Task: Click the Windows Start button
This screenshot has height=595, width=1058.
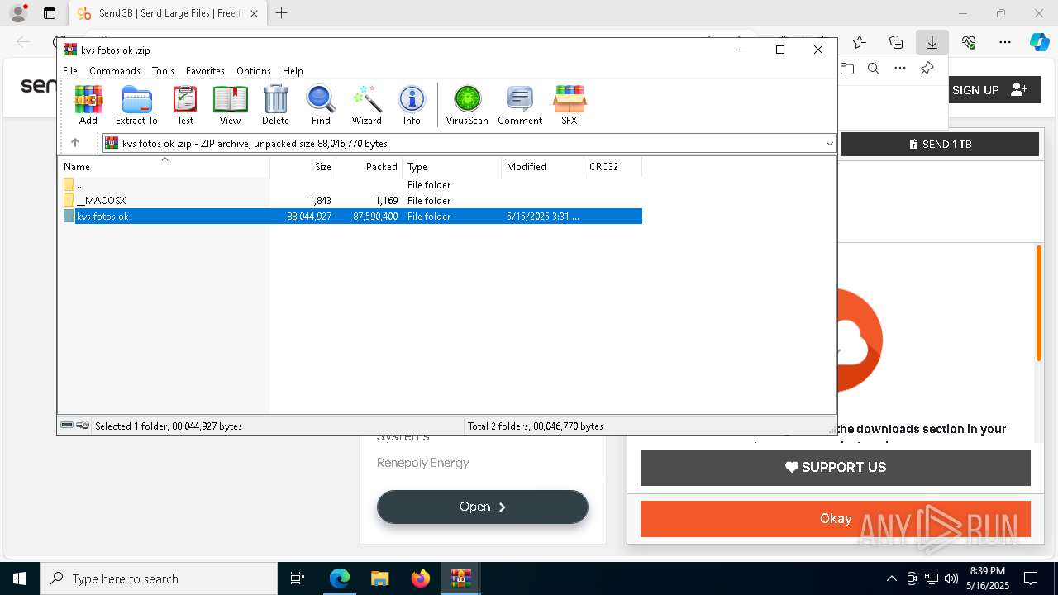Action: coord(20,578)
